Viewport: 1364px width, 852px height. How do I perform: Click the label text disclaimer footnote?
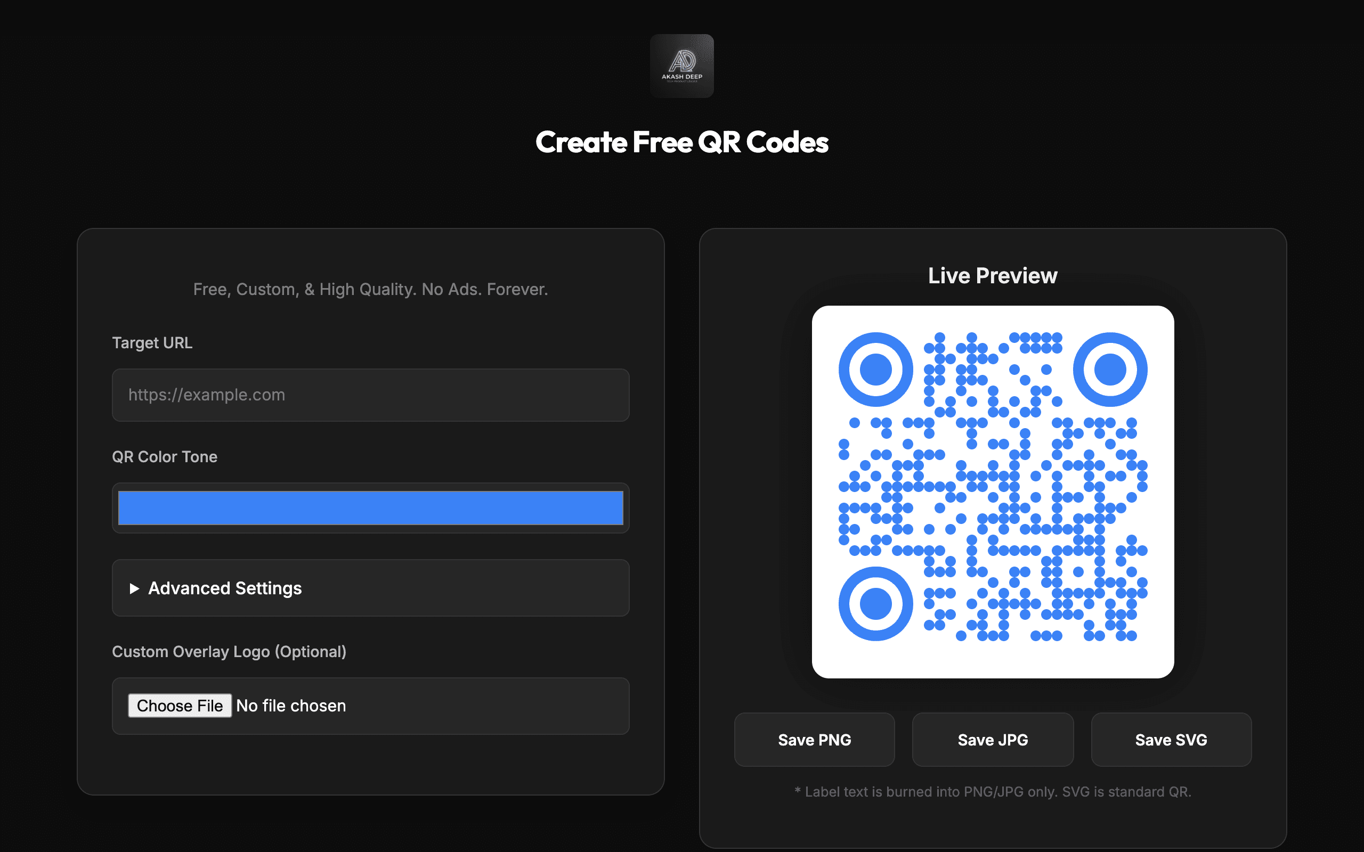993,791
